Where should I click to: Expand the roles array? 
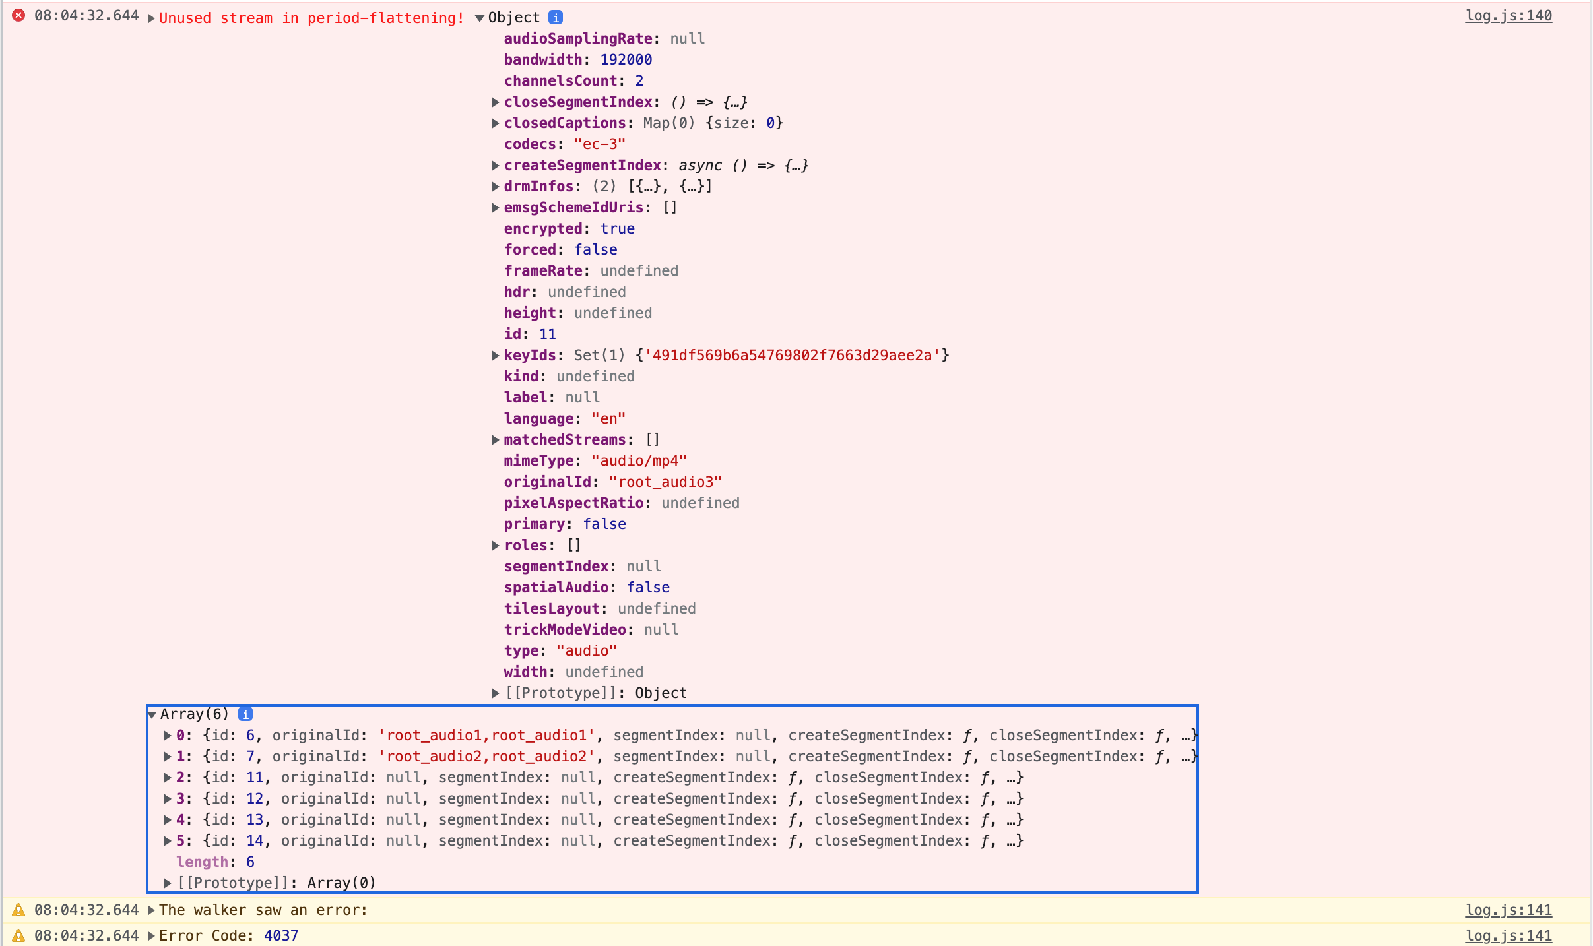pos(496,546)
